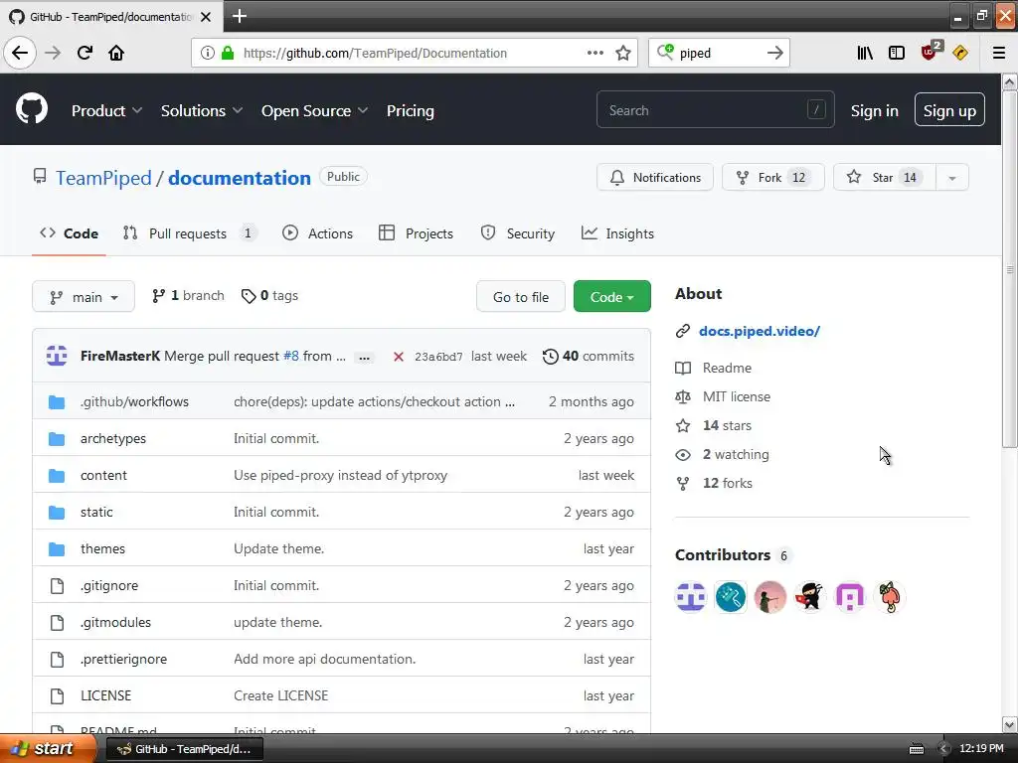The image size is (1018, 763).
Task: Submit search with the arrow icon
Action: click(x=774, y=54)
